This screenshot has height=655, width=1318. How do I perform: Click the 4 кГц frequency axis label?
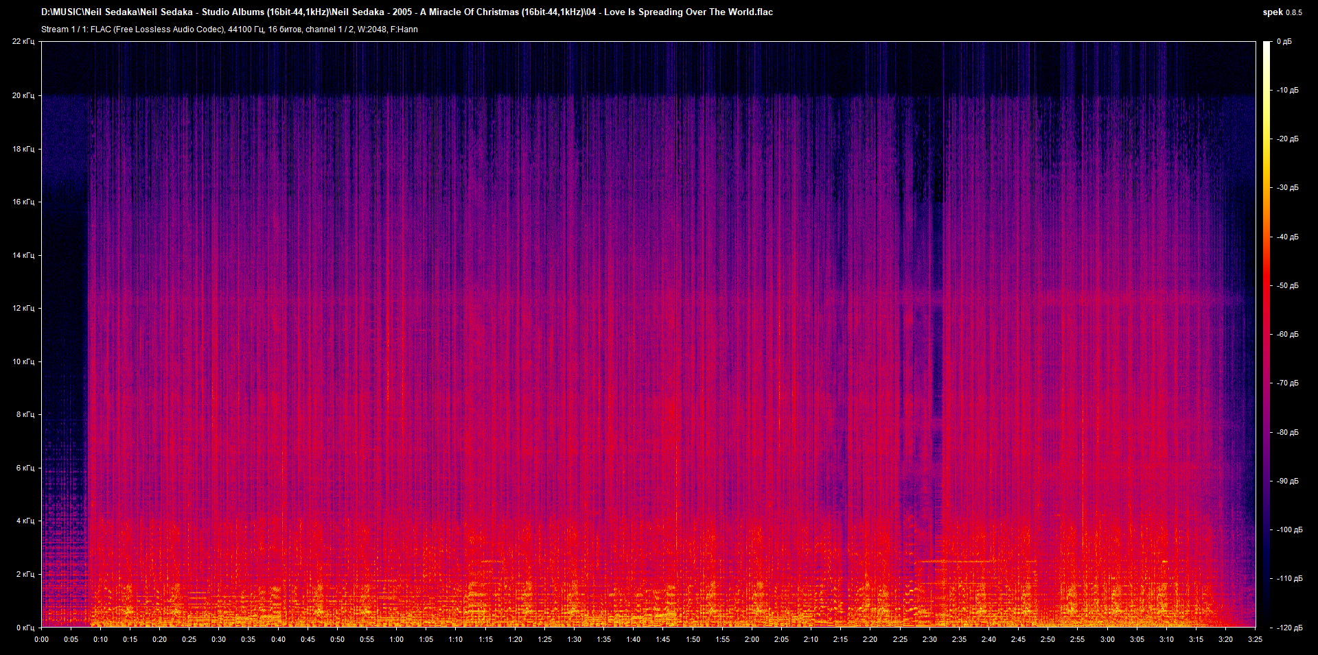click(25, 521)
